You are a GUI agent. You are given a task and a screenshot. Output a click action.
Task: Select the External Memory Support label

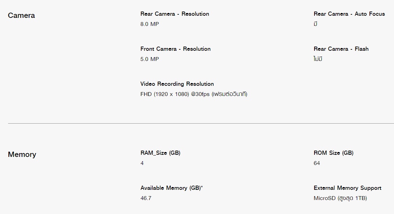(x=347, y=188)
